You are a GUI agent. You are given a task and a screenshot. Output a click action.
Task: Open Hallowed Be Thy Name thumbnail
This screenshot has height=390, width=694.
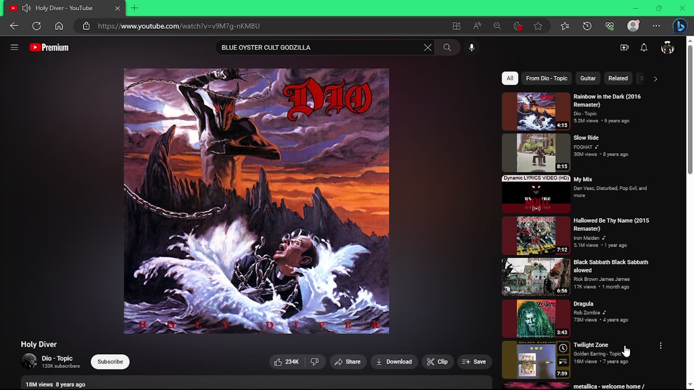pos(536,236)
